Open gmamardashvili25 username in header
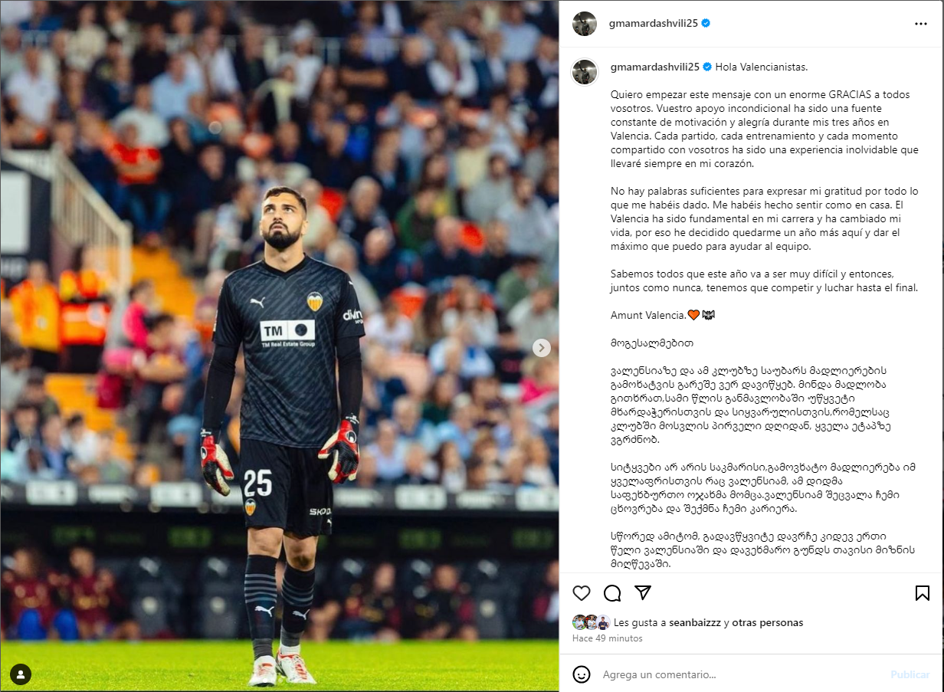Screen dimensions: 944x692 coord(654,24)
